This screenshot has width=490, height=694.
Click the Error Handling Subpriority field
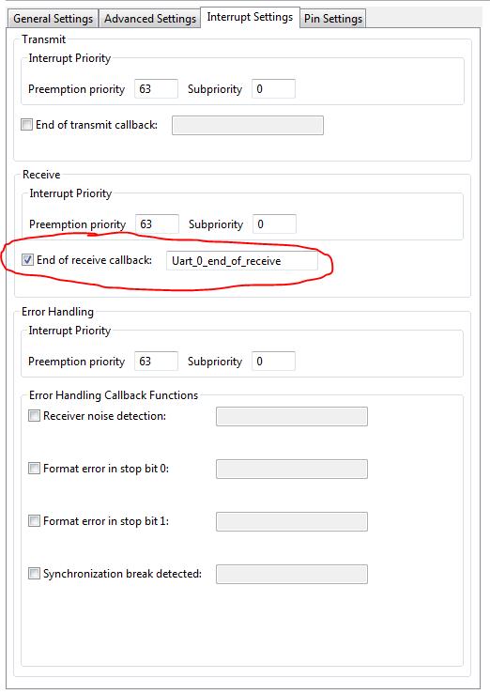click(273, 362)
